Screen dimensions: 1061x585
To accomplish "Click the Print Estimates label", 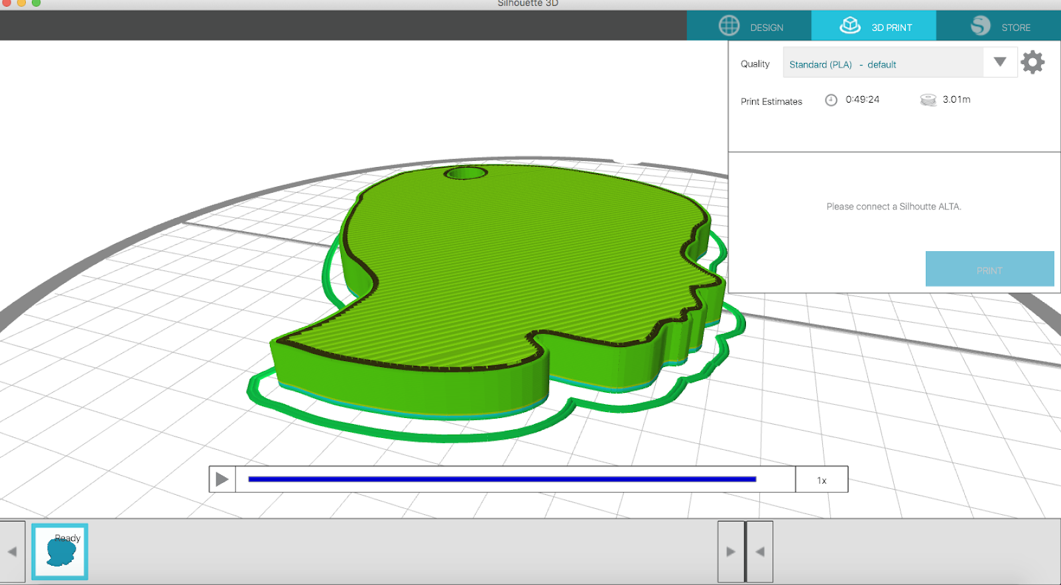I will pos(771,101).
